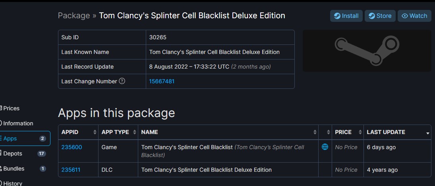This screenshot has height=186, width=435.
Task: Open the Depots sidebar tab
Action: tap(24, 153)
